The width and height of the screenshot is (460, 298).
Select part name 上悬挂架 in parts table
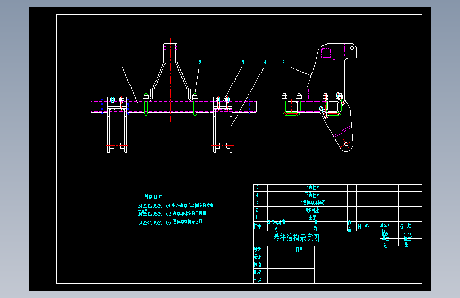pos(313,187)
